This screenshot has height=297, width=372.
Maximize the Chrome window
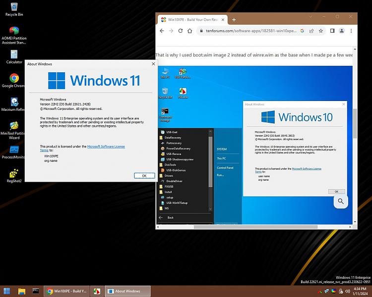(337, 16)
